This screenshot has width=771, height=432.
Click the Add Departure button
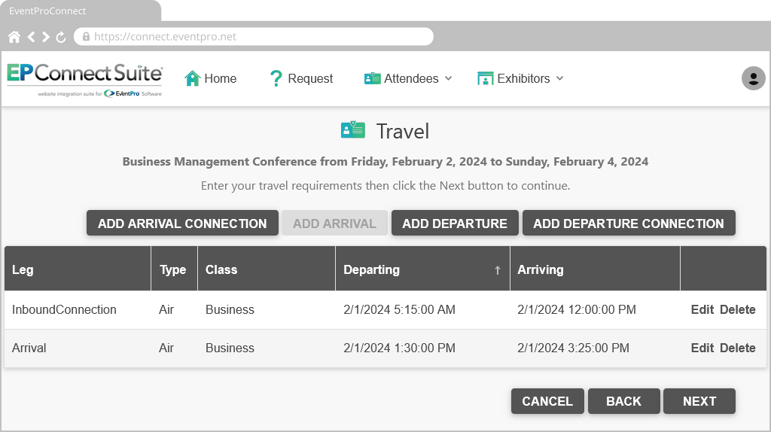tap(455, 223)
